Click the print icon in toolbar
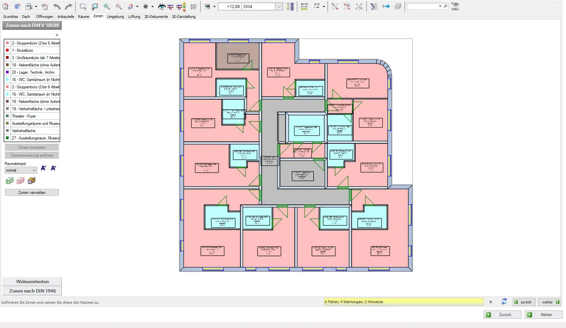The height and width of the screenshot is (328, 566). pyautogui.click(x=29, y=6)
